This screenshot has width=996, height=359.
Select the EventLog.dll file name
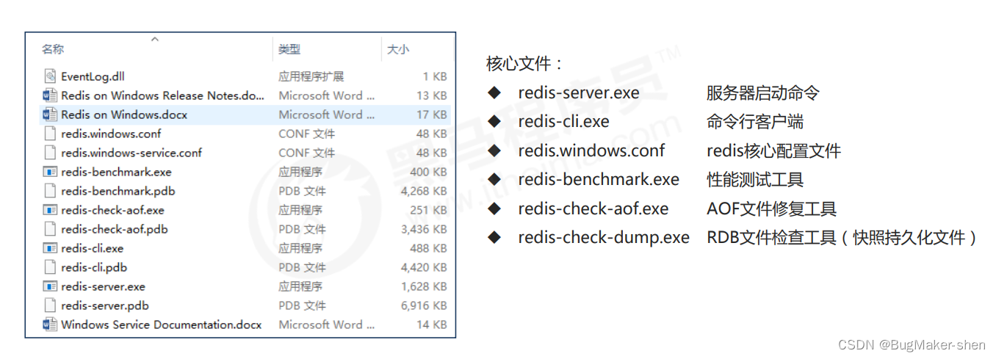tap(93, 76)
